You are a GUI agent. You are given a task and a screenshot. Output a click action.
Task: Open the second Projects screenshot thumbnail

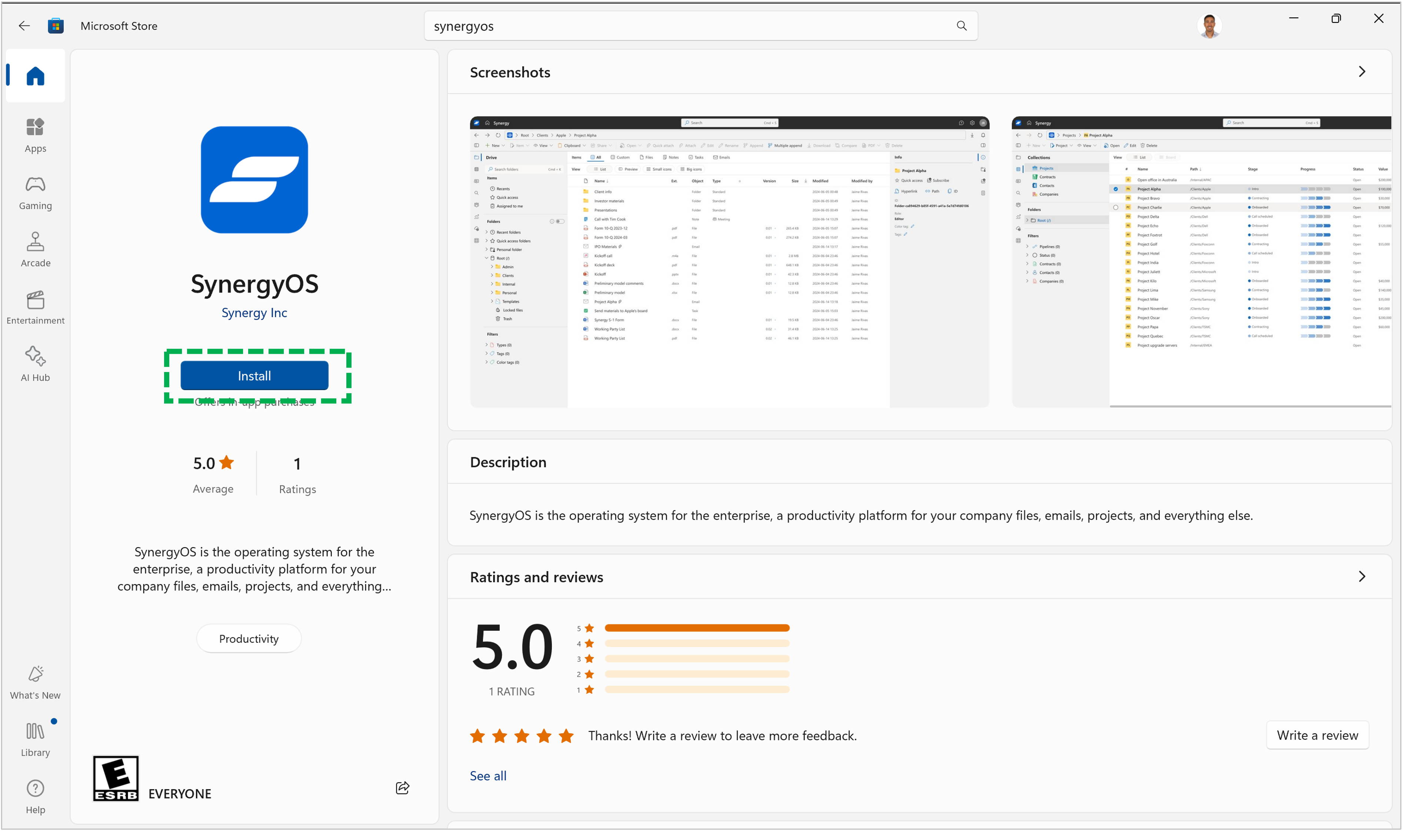pos(1201,261)
